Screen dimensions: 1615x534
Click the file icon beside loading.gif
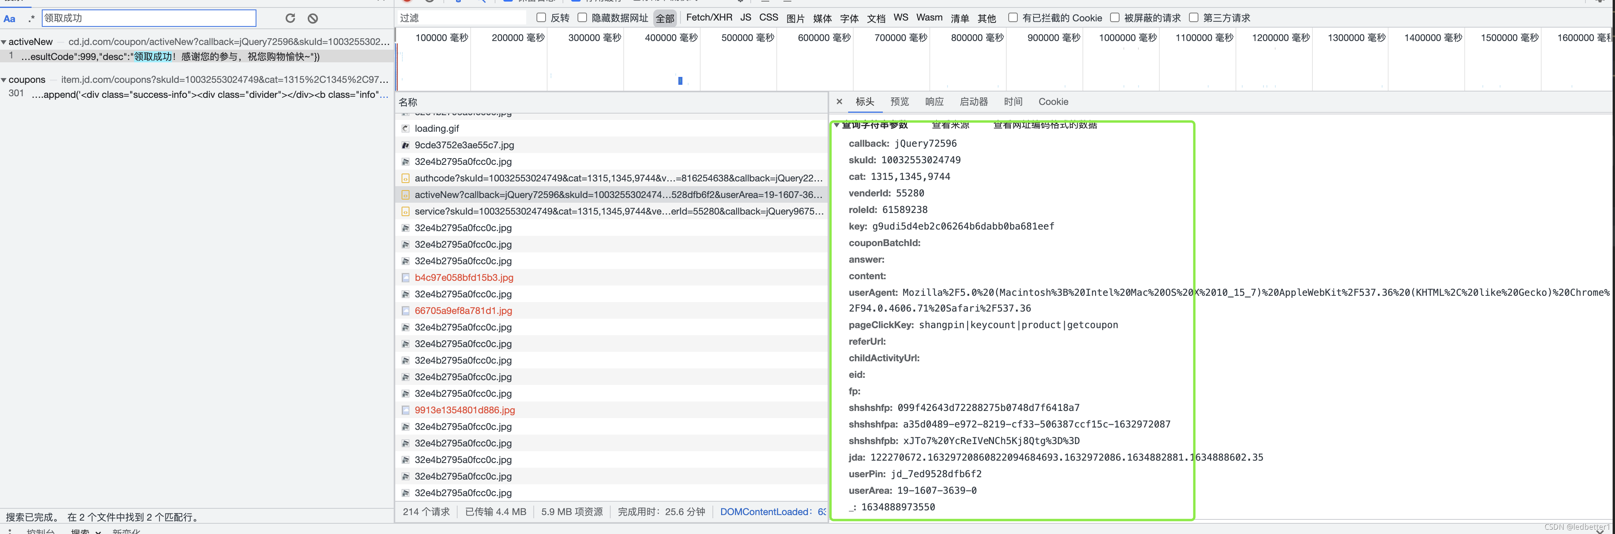tap(406, 129)
